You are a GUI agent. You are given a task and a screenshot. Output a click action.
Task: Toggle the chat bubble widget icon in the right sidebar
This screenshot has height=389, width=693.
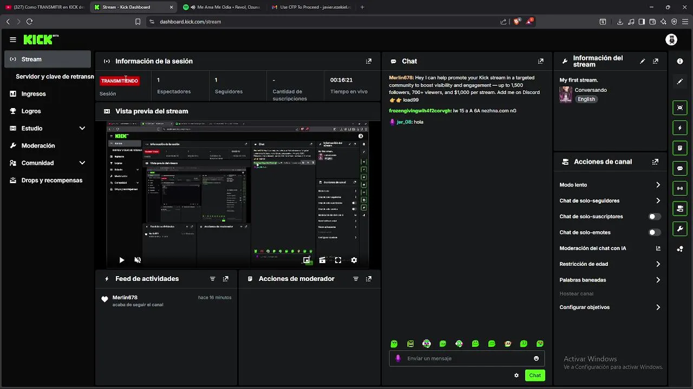coord(680,168)
